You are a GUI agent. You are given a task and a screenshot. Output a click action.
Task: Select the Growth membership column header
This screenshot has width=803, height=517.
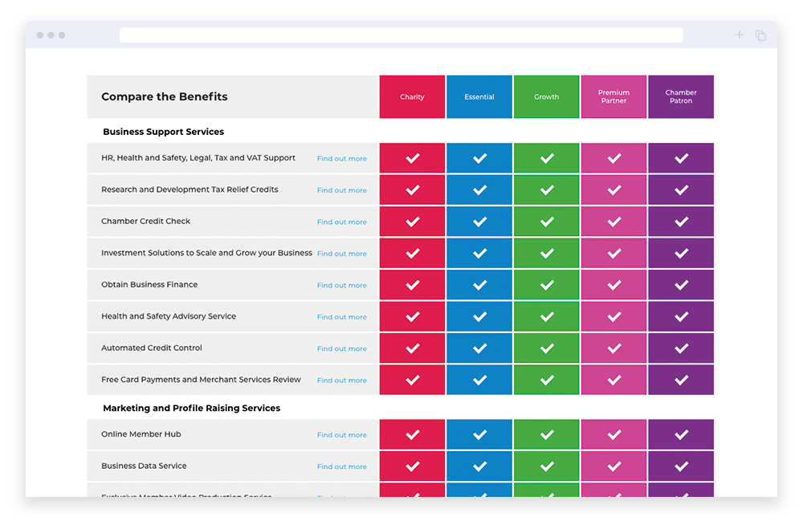(547, 97)
